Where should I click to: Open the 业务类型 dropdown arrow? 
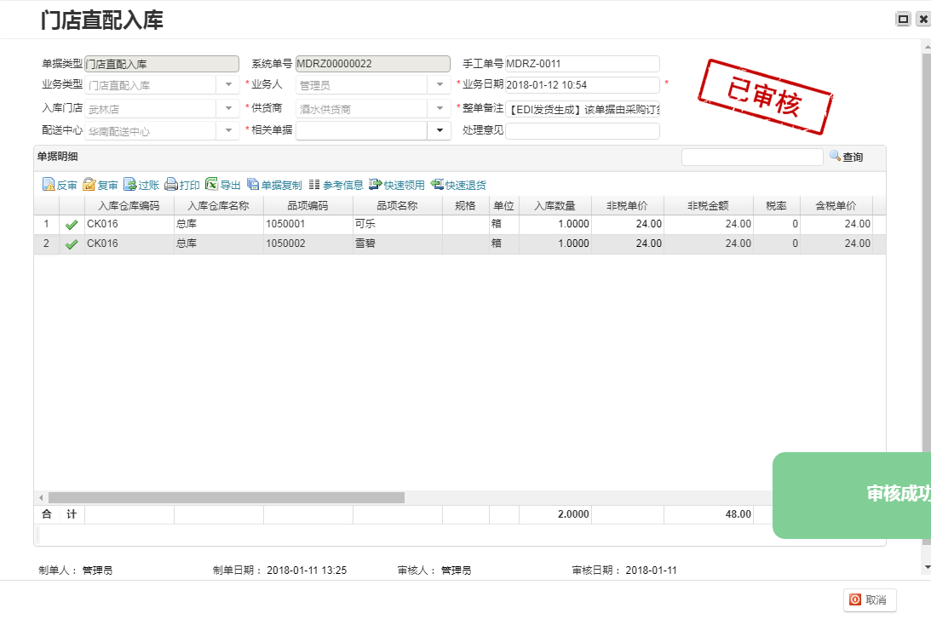tap(228, 85)
